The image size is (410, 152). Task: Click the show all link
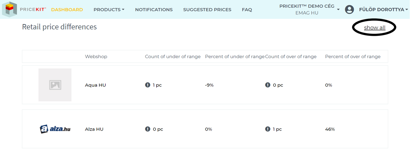[375, 27]
